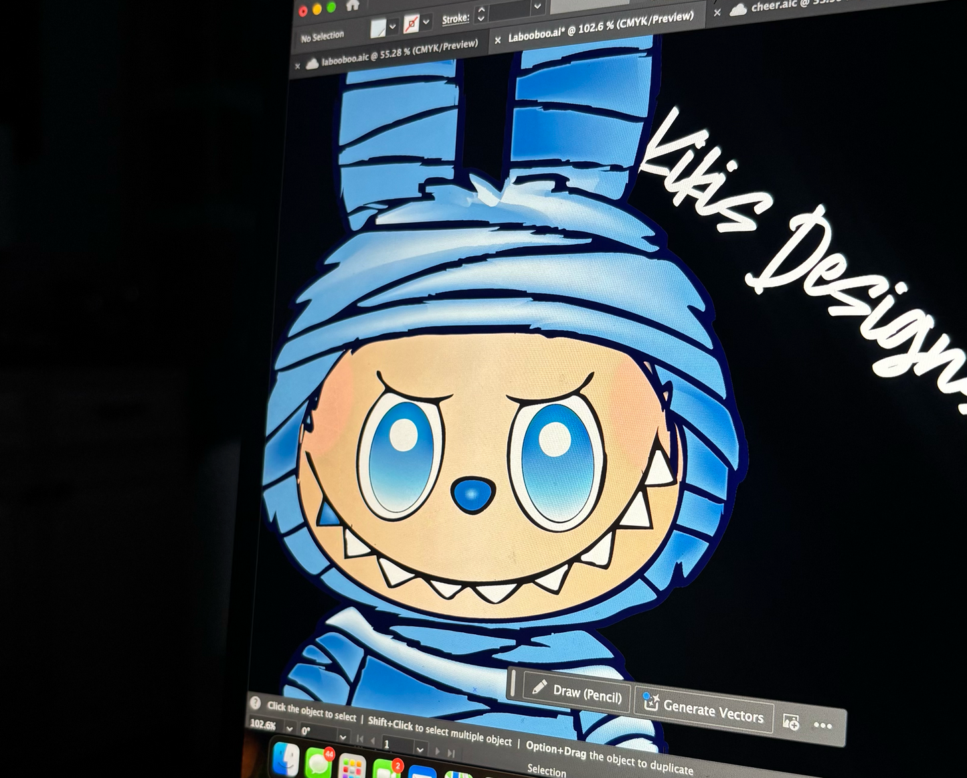Open Launchpad from the Dock
Image resolution: width=967 pixels, height=778 pixels.
[x=352, y=767]
